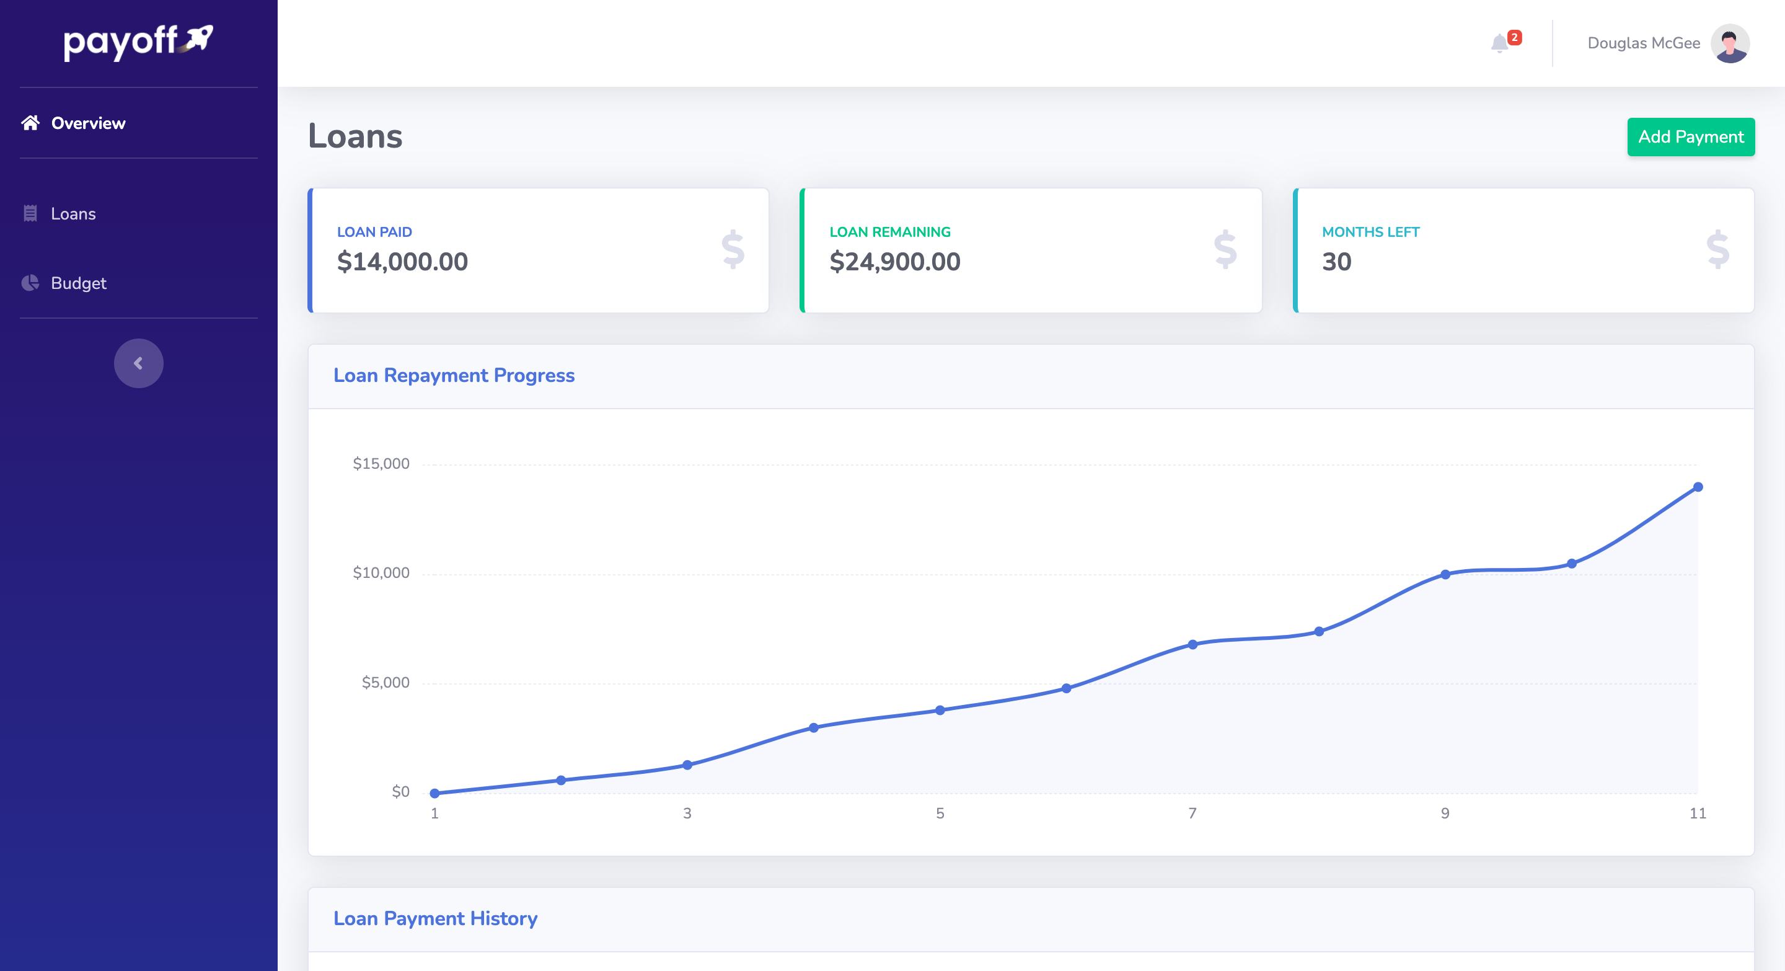Click the Loans receipt icon in sidebar

click(30, 213)
